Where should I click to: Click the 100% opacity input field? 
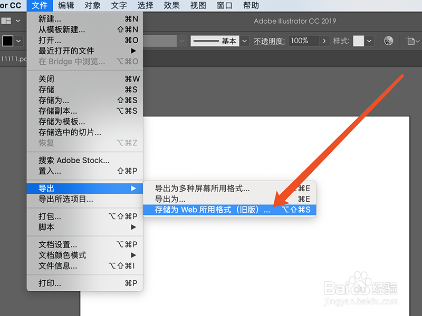click(x=304, y=41)
